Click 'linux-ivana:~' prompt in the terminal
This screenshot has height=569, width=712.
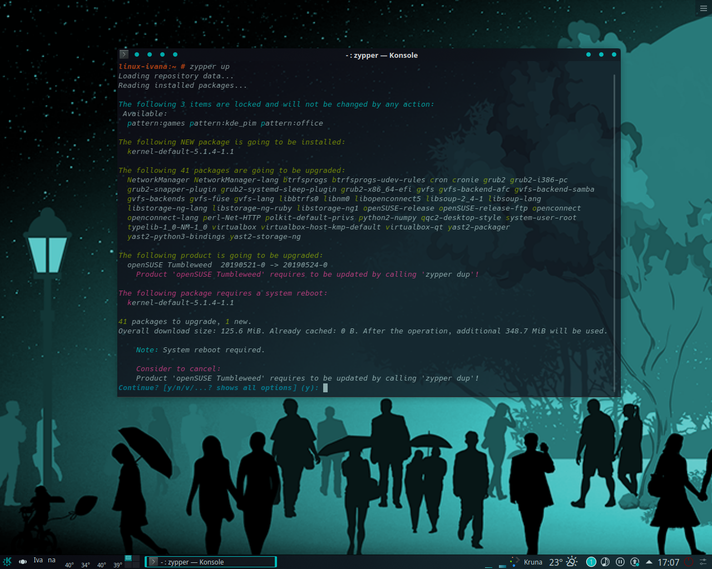coord(147,67)
